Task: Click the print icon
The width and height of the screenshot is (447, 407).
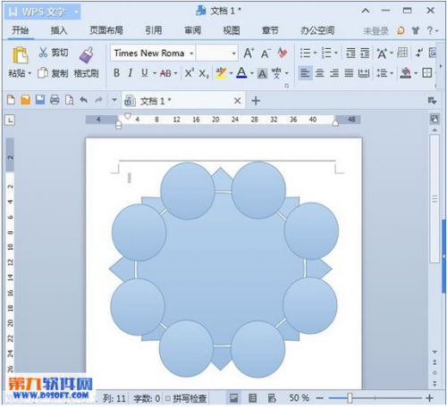Action: (x=55, y=100)
